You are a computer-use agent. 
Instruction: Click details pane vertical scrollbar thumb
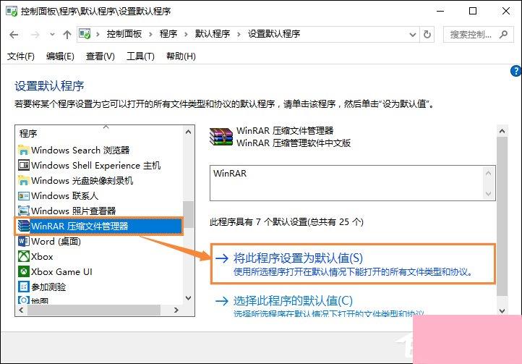[502, 216]
